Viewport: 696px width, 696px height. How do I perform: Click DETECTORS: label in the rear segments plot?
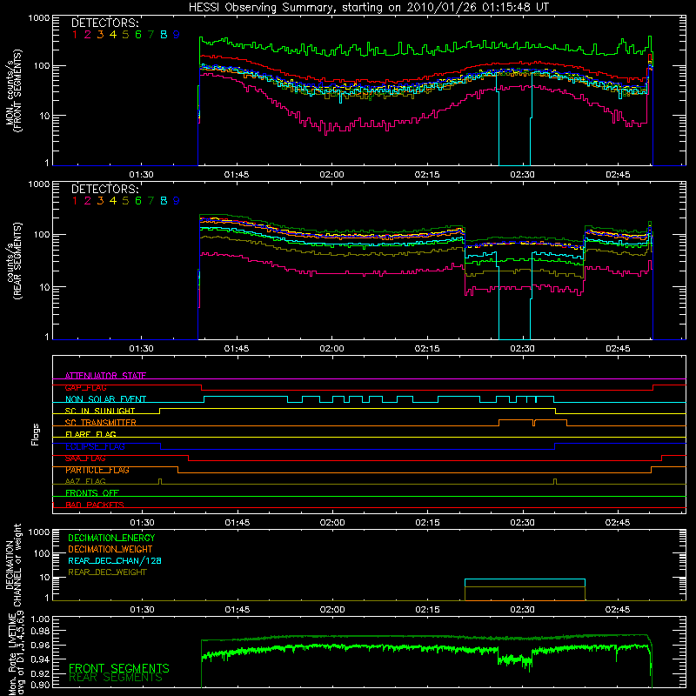pos(104,189)
